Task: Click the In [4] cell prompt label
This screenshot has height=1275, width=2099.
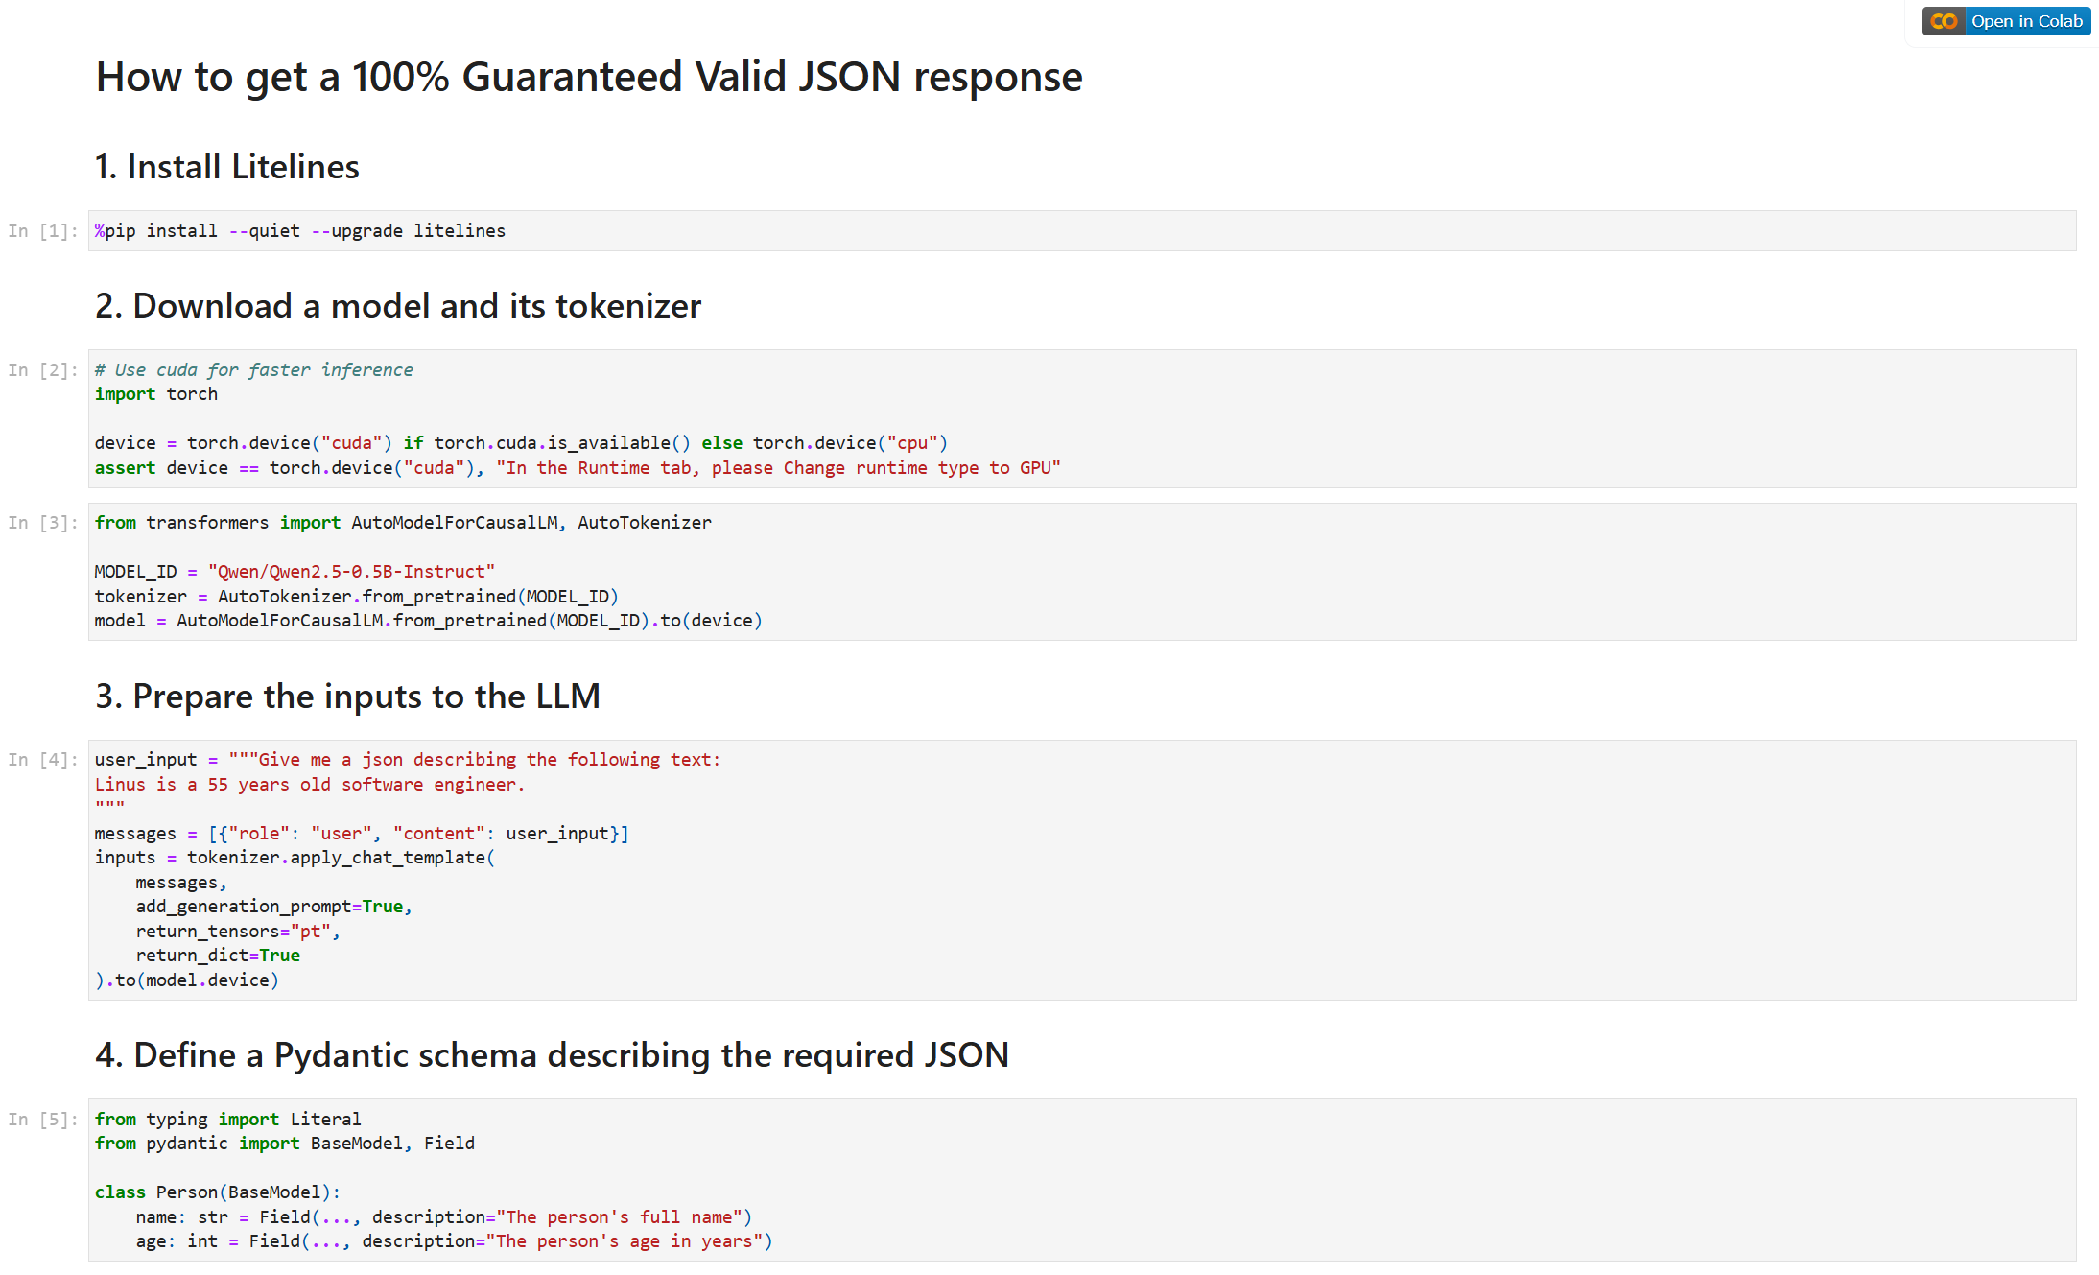Action: 42,760
